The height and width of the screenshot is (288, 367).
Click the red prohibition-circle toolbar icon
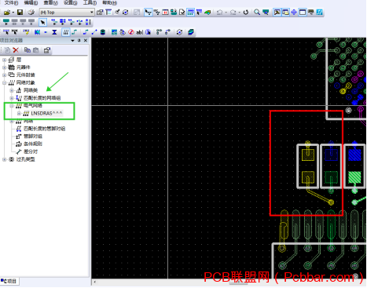[131, 32]
